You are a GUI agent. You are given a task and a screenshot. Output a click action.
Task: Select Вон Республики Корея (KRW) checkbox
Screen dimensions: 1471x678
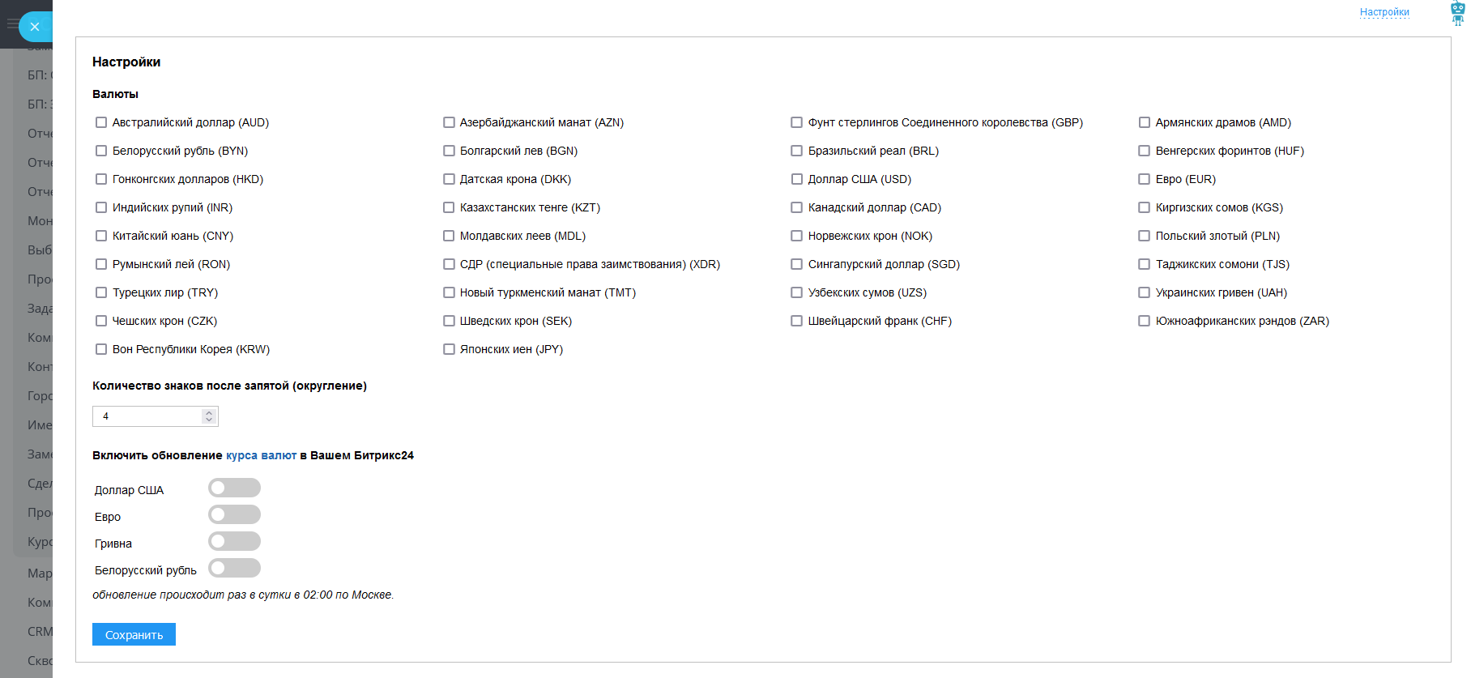tap(101, 349)
